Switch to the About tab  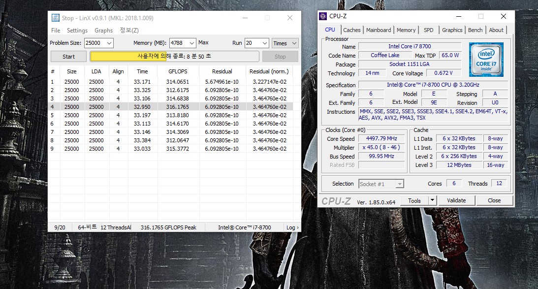pyautogui.click(x=496, y=30)
